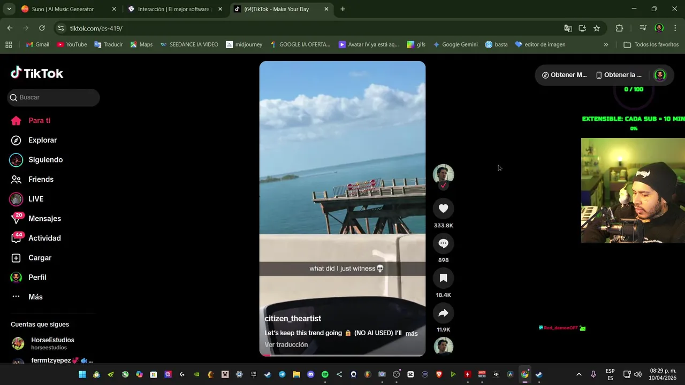The height and width of the screenshot is (385, 685).
Task: Open HorseEstudios followed account
Action: tap(52, 343)
